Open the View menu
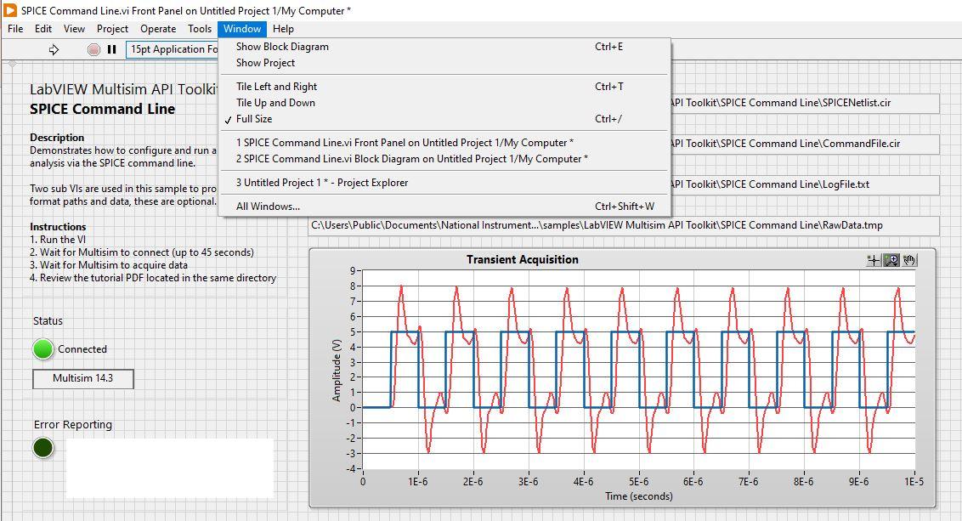962x521 pixels. click(x=74, y=29)
